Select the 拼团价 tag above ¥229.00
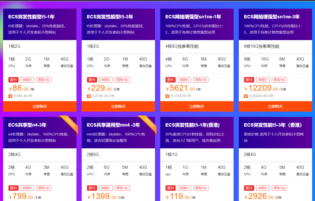Viewport: 315px width, 201px height. point(106,80)
